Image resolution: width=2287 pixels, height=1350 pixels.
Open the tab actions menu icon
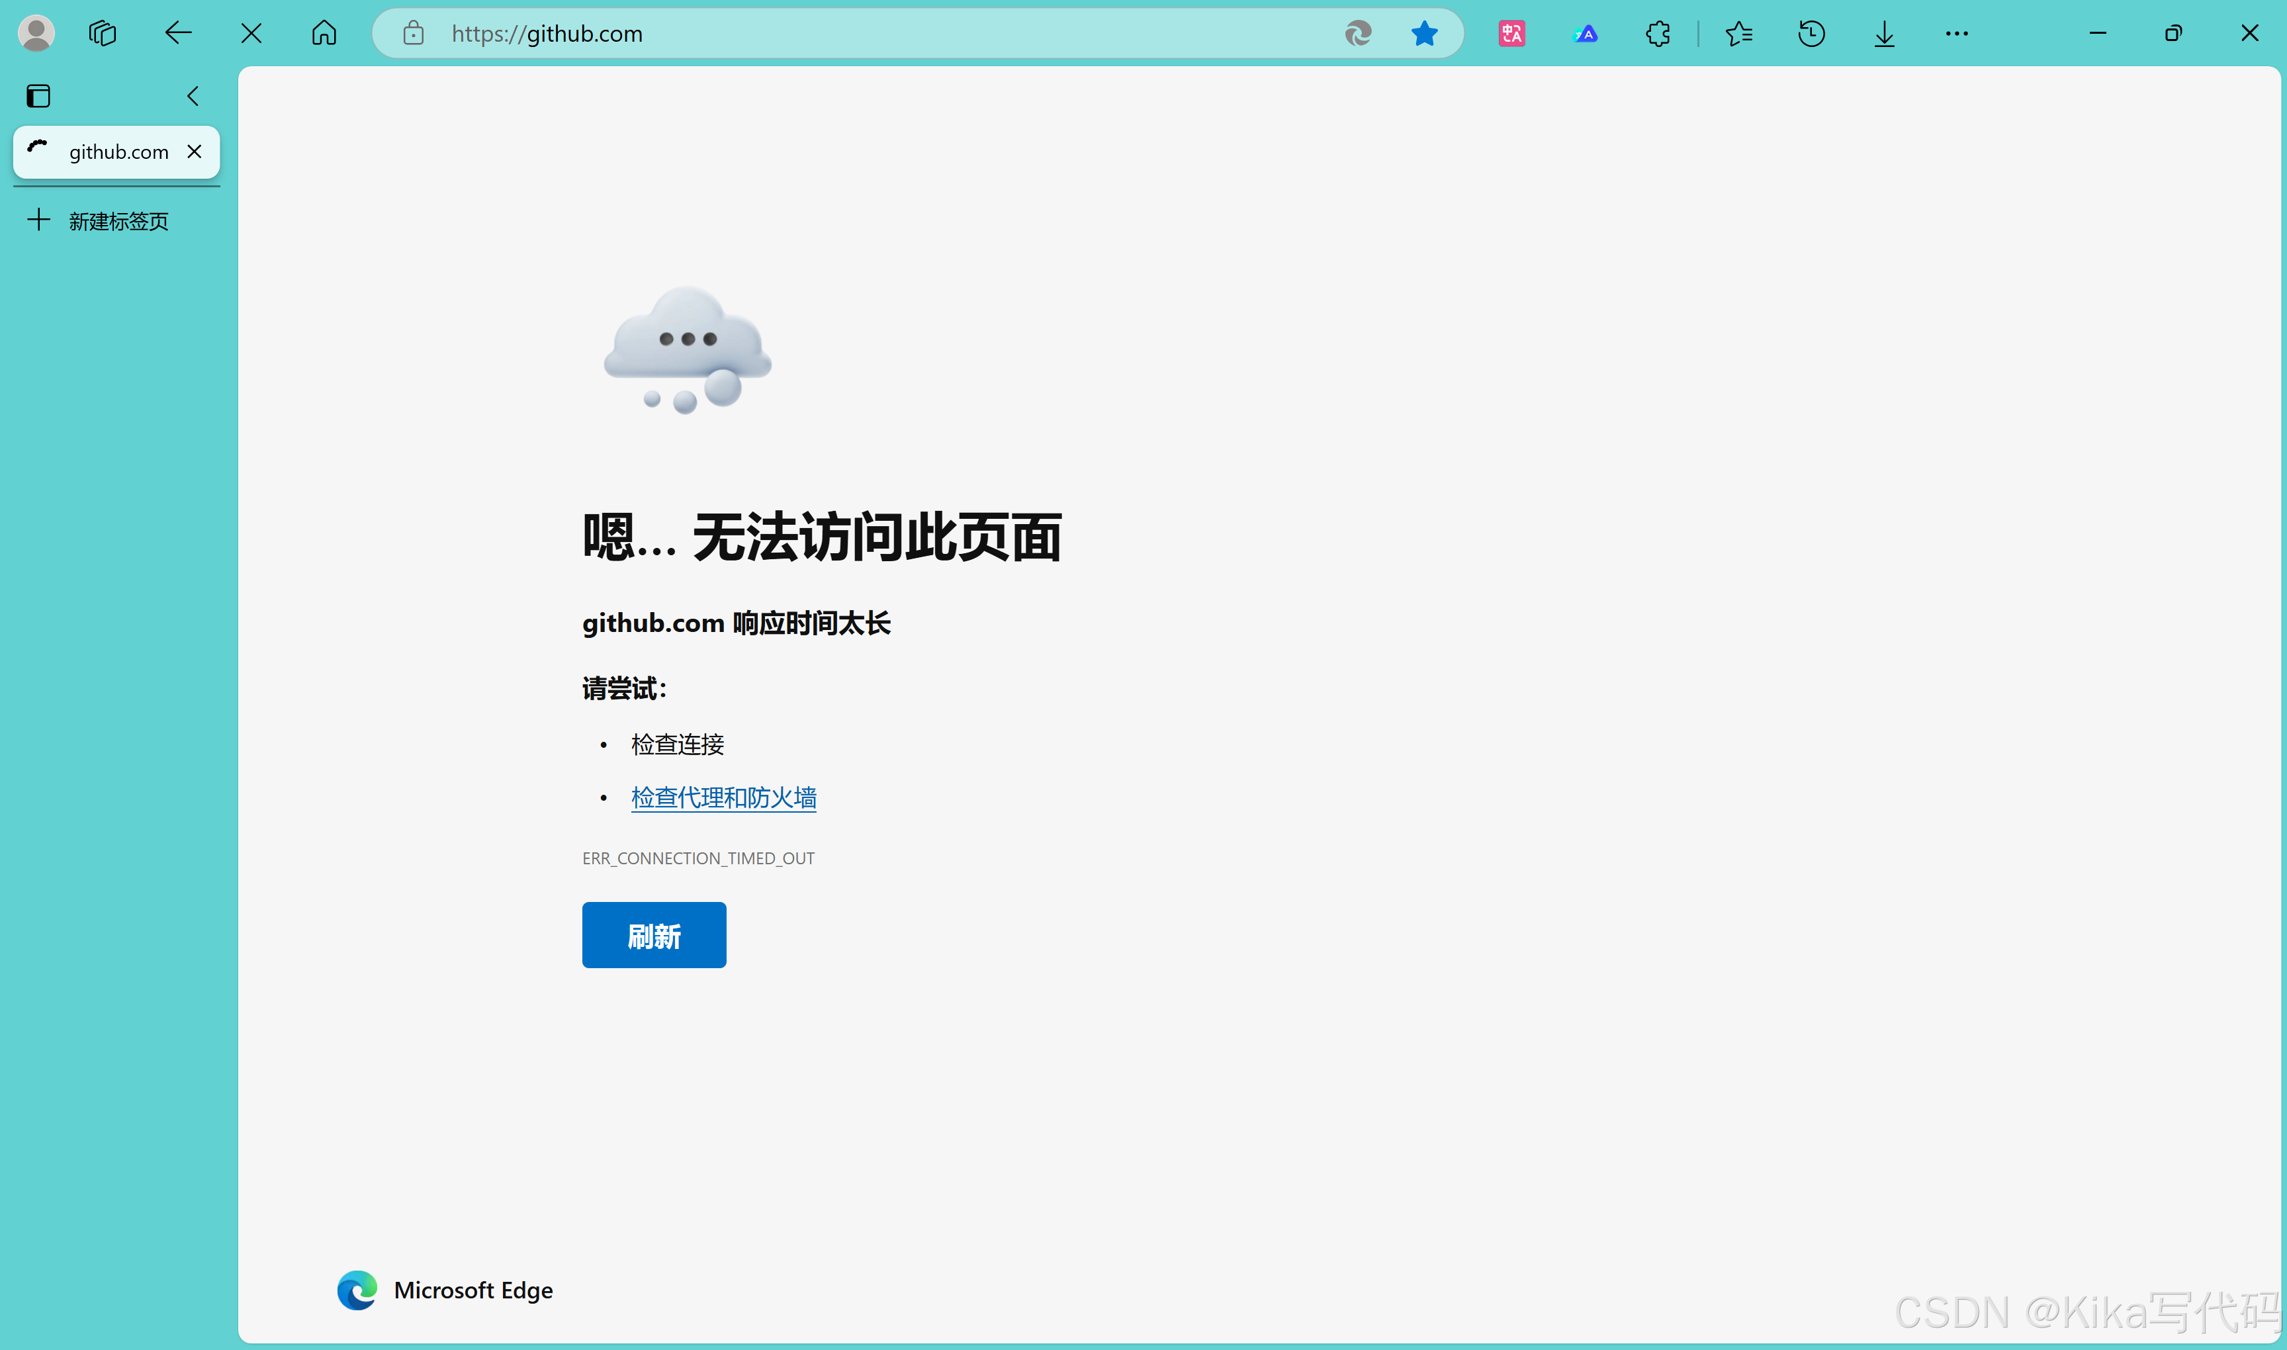pos(38,95)
